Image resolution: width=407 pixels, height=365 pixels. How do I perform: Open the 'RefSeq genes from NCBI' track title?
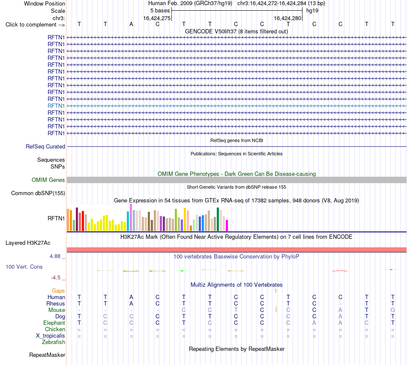tap(236, 140)
